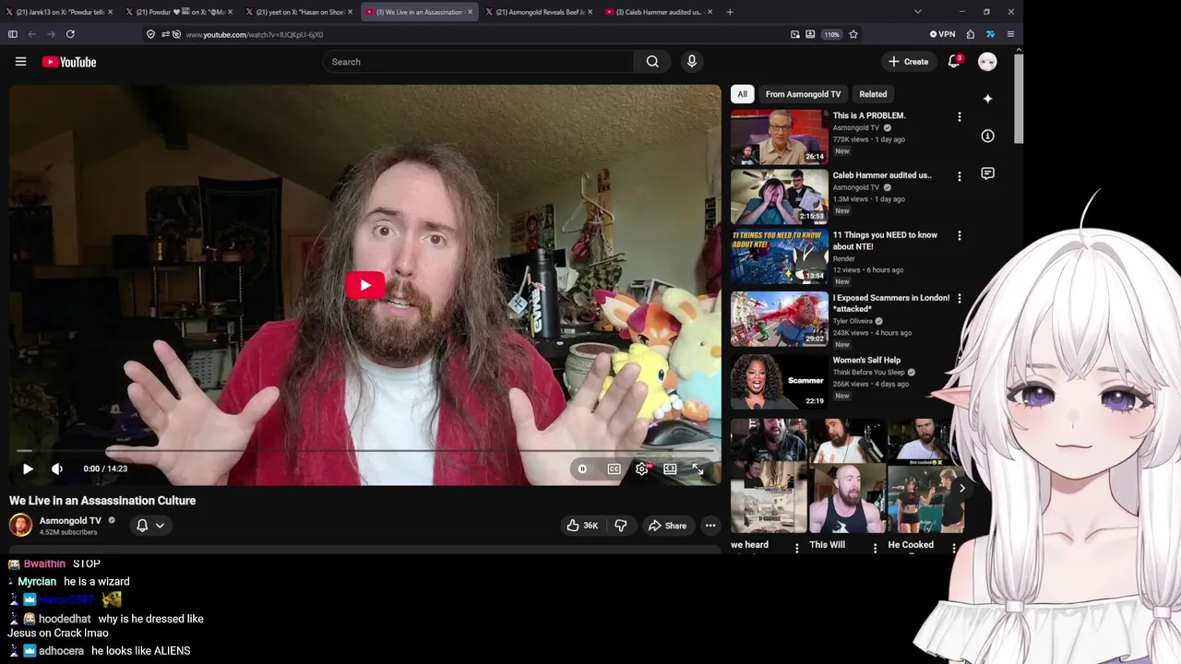Toggle the browser sidebar icon
1181x664 pixels.
[x=12, y=34]
